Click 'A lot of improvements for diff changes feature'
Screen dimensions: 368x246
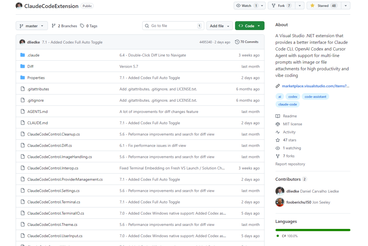(x=159, y=112)
